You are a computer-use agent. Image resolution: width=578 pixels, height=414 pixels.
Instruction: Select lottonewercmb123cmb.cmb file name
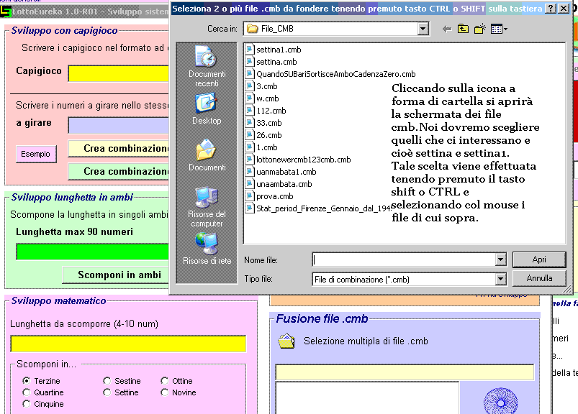coord(303,160)
